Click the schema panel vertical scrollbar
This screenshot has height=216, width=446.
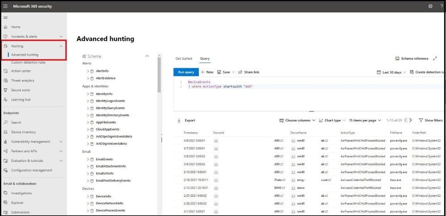[x=159, y=75]
